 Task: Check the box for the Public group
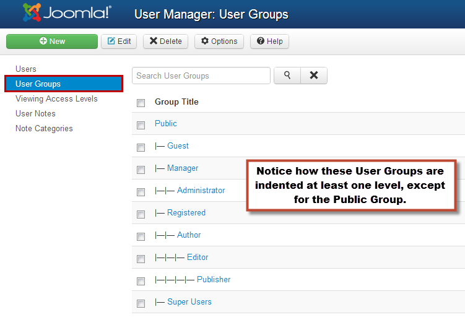pyautogui.click(x=141, y=125)
